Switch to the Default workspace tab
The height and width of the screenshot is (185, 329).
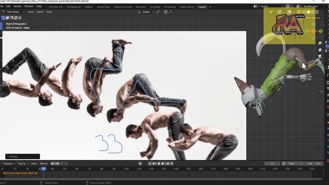(88, 7)
